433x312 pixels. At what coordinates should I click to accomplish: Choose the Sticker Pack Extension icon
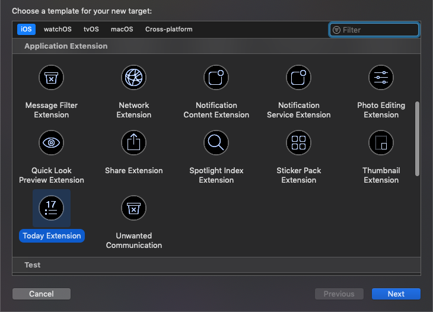pos(299,142)
